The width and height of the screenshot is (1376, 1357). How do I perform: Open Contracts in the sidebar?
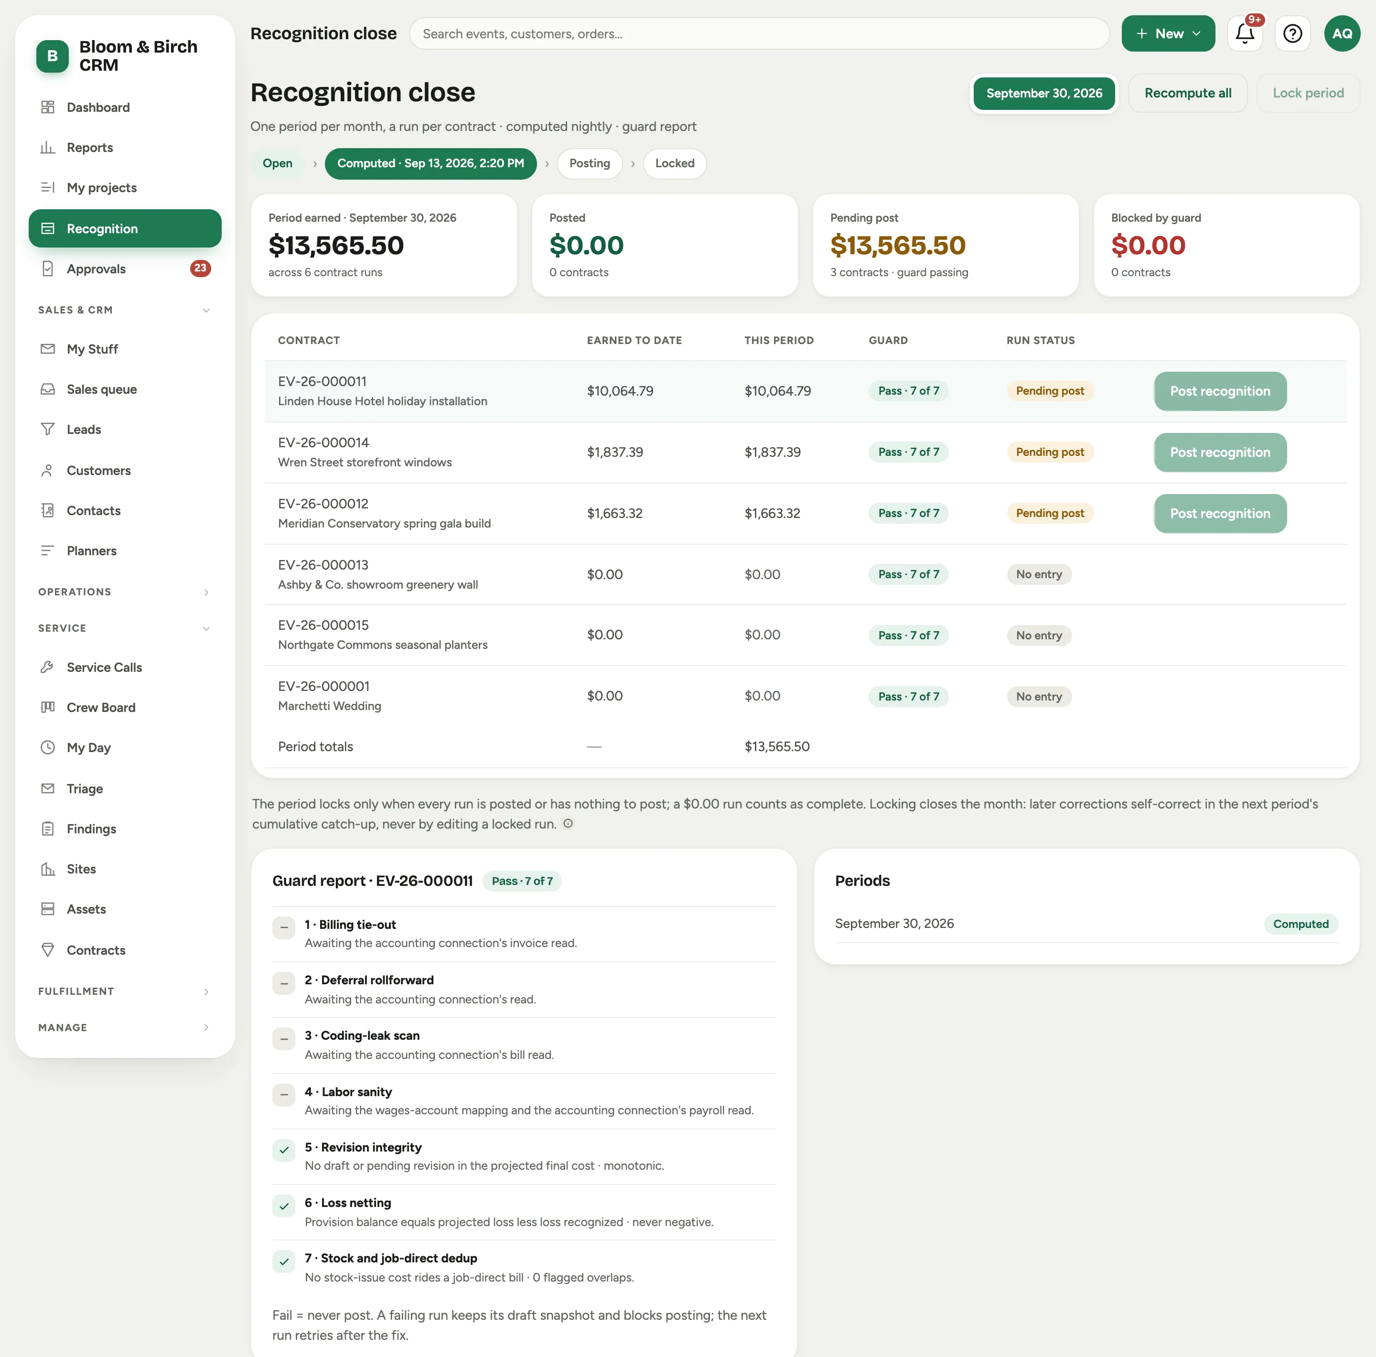coord(125,950)
